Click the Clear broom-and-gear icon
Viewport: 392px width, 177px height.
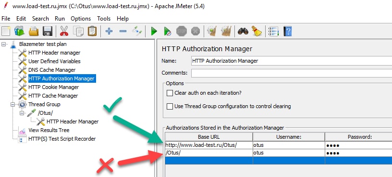(212, 32)
